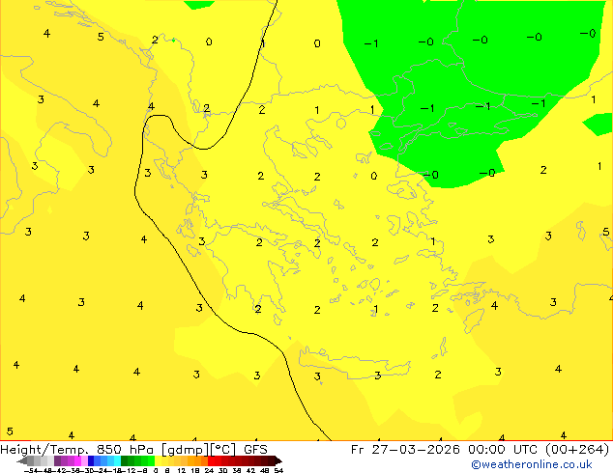613x473 pixels.
Task: Click the '54' maximum legend value
Action: tap(278, 471)
